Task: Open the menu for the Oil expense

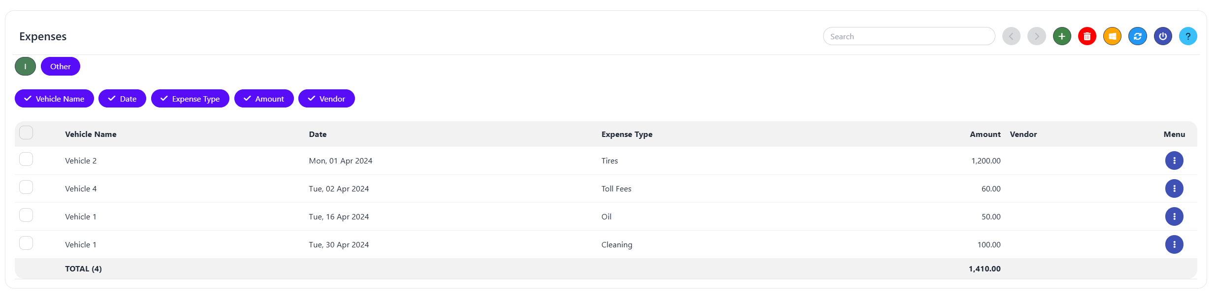Action: point(1174,216)
